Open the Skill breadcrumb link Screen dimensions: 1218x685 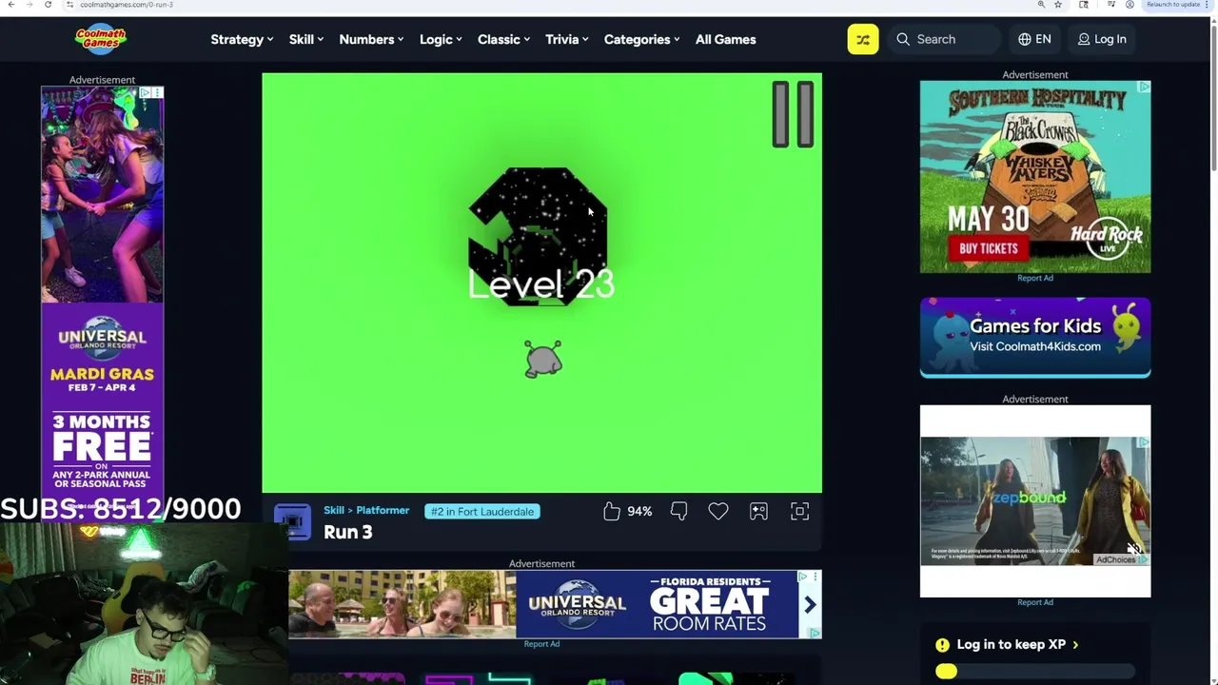(x=333, y=511)
